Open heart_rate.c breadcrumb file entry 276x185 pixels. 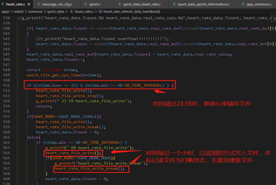point(84,11)
